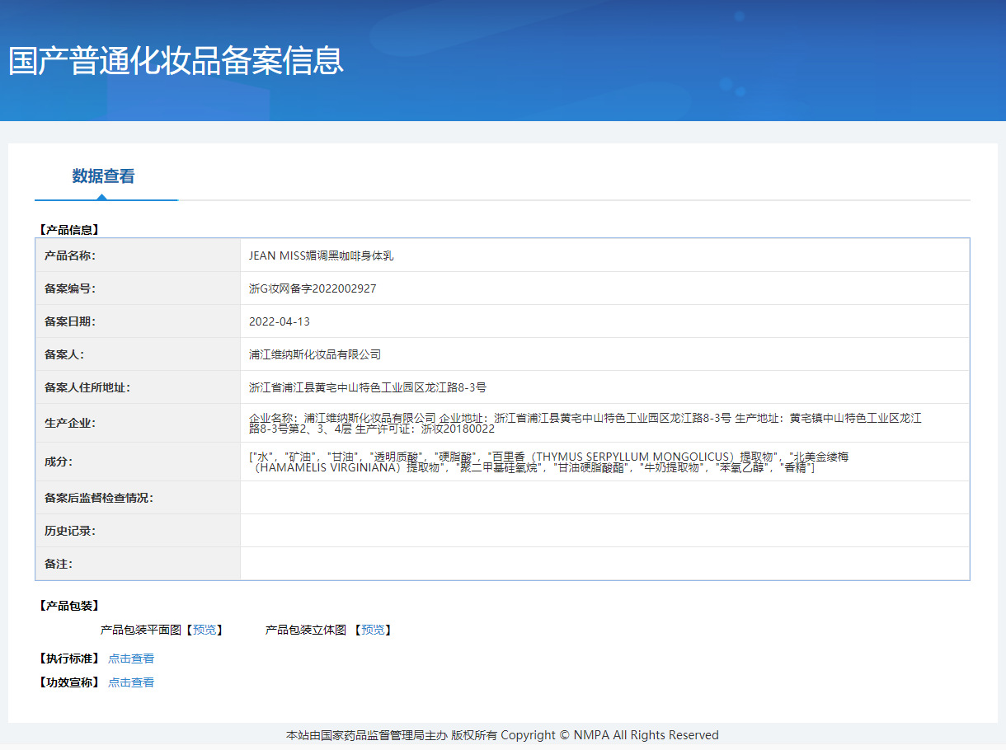This screenshot has width=1006, height=750.
Task: Click 点击查看 next to 功效宣称
Action: [x=131, y=682]
